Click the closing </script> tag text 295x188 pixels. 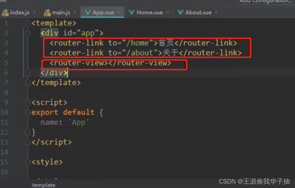(52, 142)
